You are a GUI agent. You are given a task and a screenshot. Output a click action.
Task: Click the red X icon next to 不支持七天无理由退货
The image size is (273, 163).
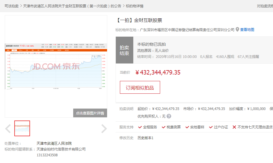(234, 127)
